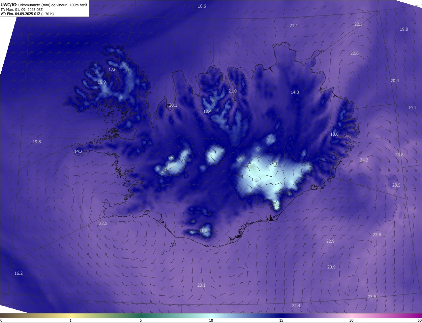Click the 19.0 value label
The height and width of the screenshot is (323, 422).
[404, 29]
